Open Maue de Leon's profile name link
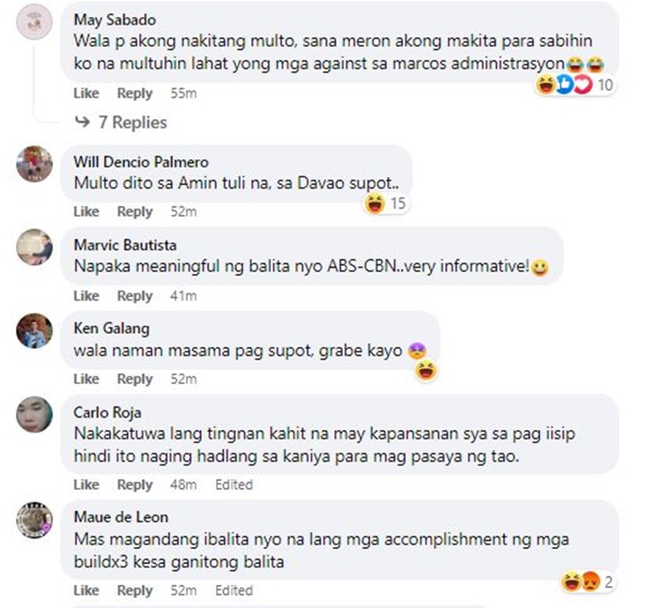This screenshot has width=661, height=608. (x=121, y=517)
